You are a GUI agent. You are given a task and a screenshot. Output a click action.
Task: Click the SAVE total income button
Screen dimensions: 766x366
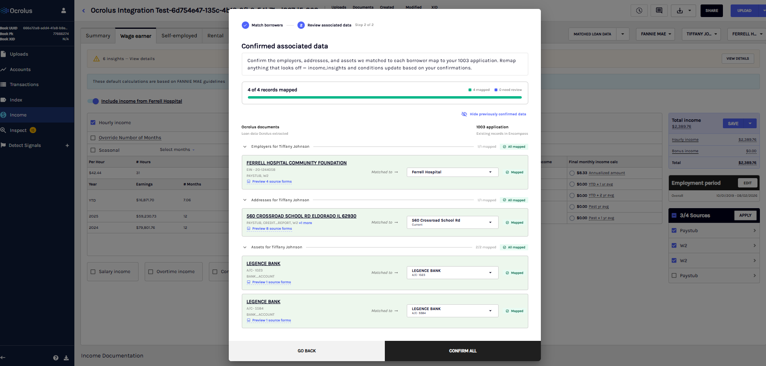[733, 124]
